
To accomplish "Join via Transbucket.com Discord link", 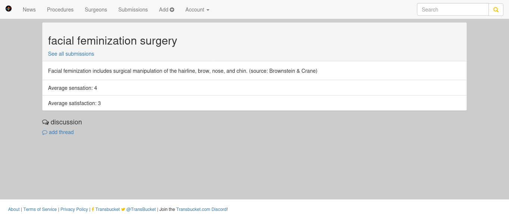I will 201,209.
